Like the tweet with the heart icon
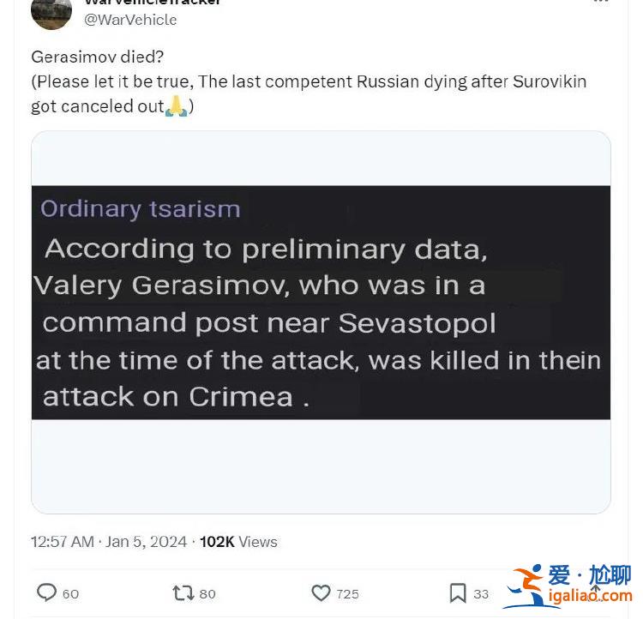Image resolution: width=643 pixels, height=619 pixels. [321, 592]
